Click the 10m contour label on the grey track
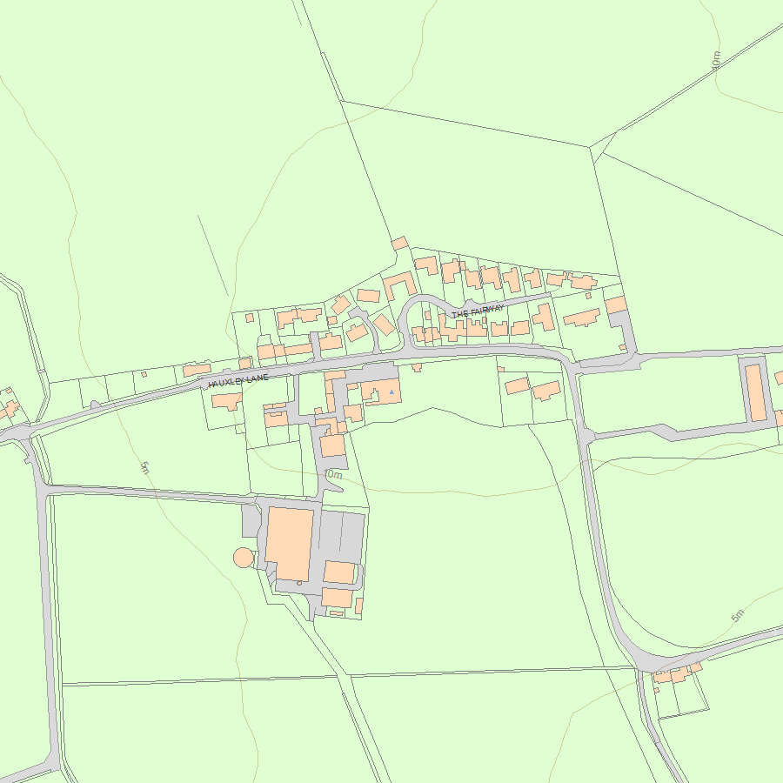Screen dimensions: 783x783 [333, 474]
